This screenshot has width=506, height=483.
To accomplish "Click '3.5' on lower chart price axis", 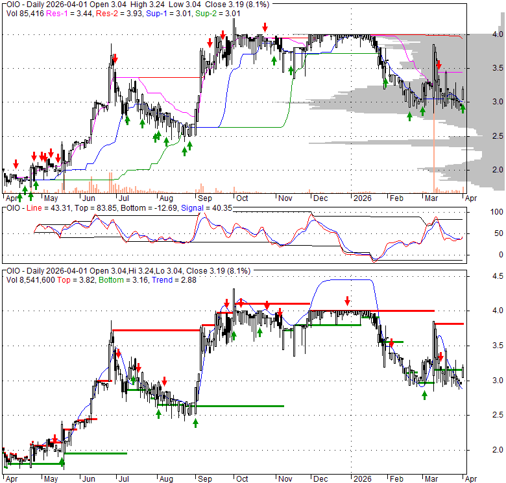I will [x=498, y=346].
